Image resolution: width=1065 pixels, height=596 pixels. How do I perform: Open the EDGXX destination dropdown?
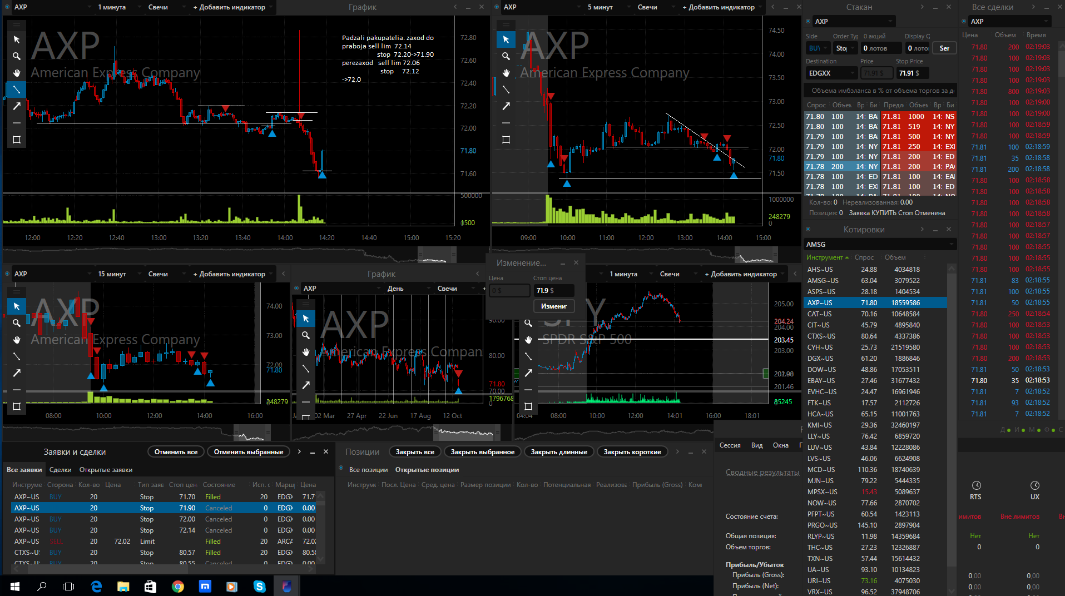pos(831,73)
